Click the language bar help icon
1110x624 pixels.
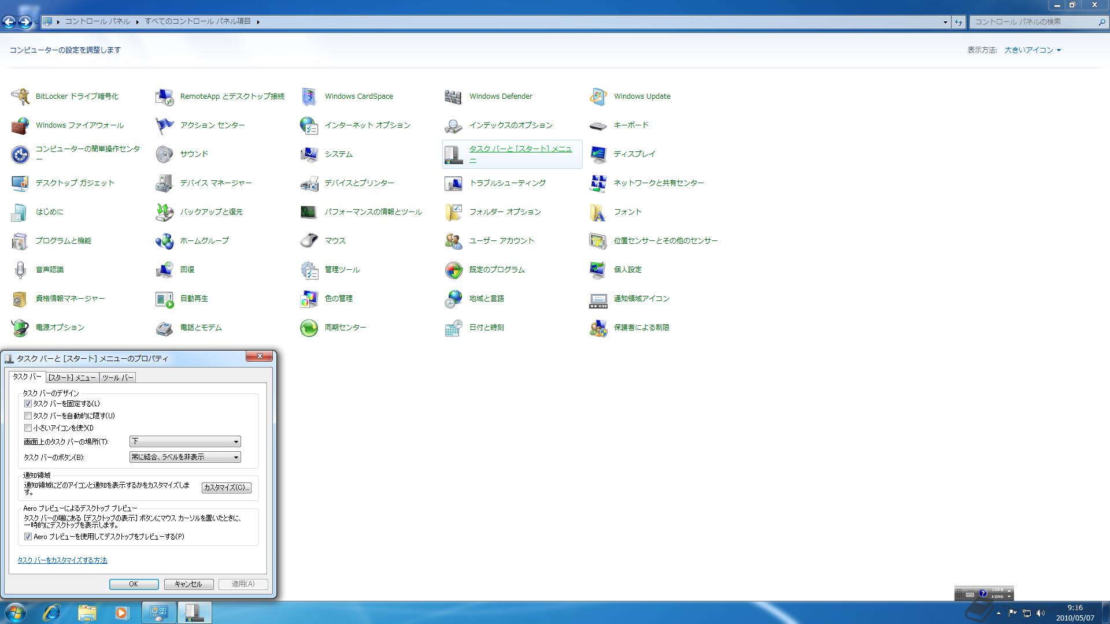click(x=982, y=593)
